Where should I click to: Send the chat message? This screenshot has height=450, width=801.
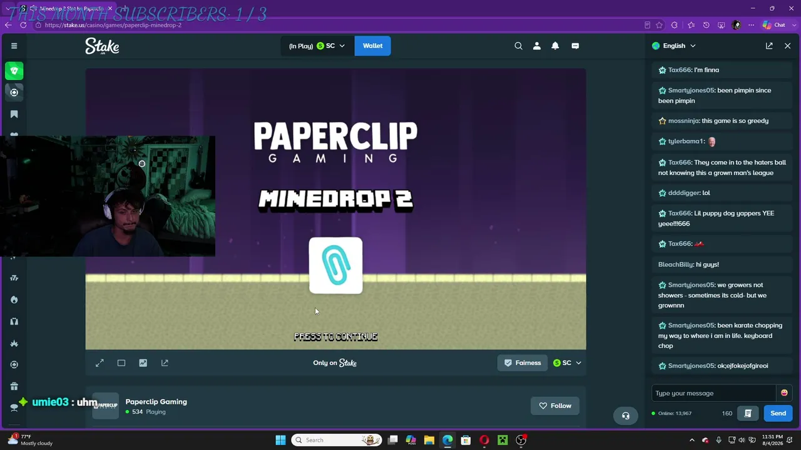click(x=778, y=413)
